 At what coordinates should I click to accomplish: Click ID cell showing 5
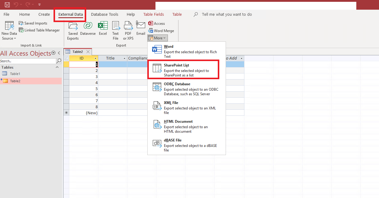point(83,89)
